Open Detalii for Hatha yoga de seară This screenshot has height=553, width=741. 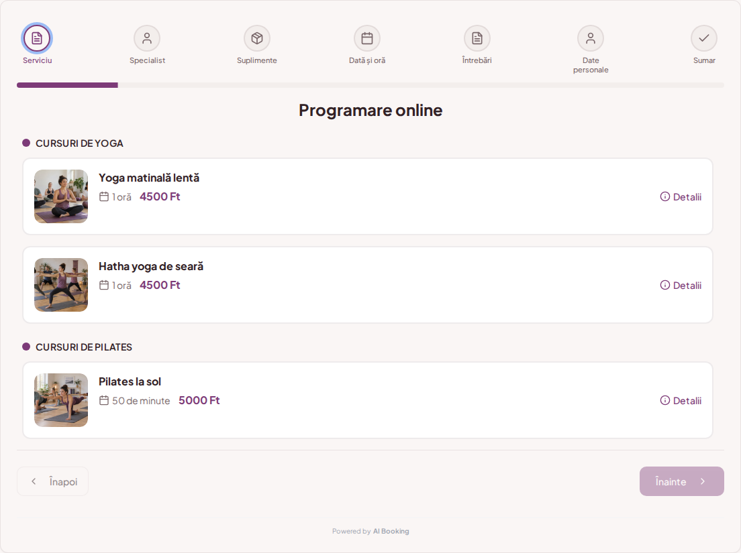point(681,285)
